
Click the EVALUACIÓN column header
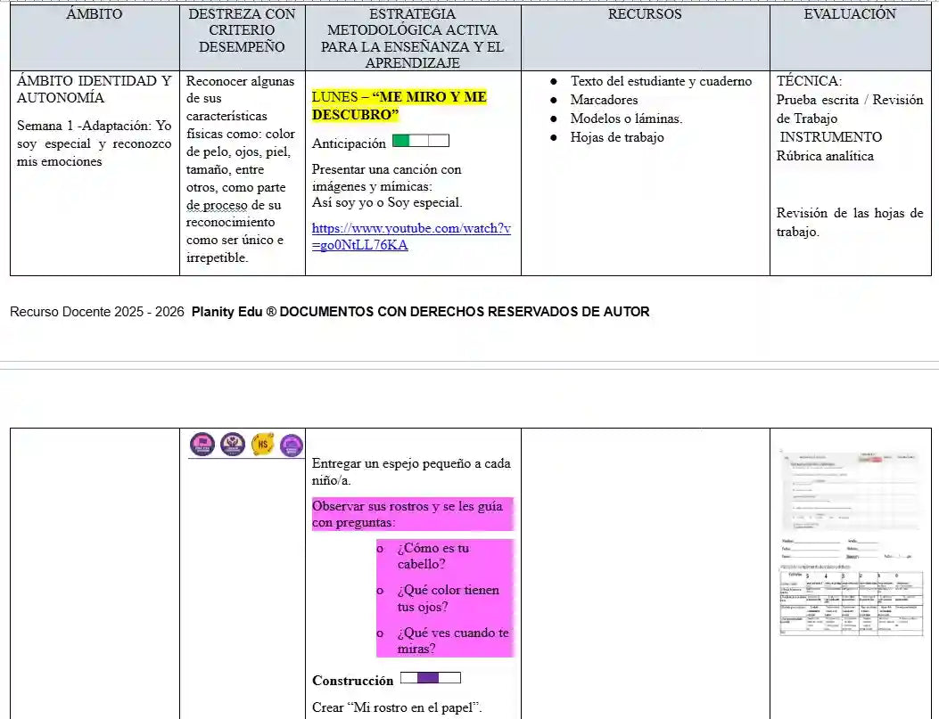coord(848,14)
